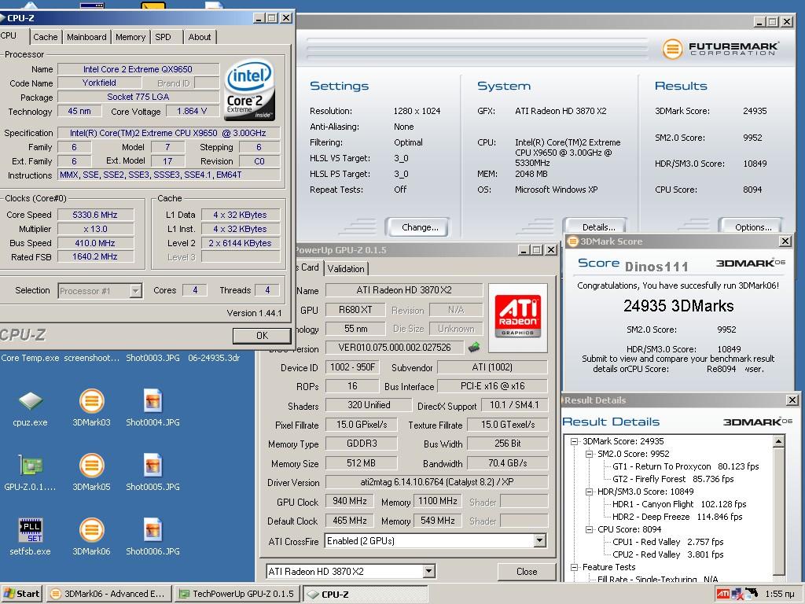Click the system tray clock 1:55
This screenshot has width=805, height=604.
pyautogui.click(x=779, y=594)
